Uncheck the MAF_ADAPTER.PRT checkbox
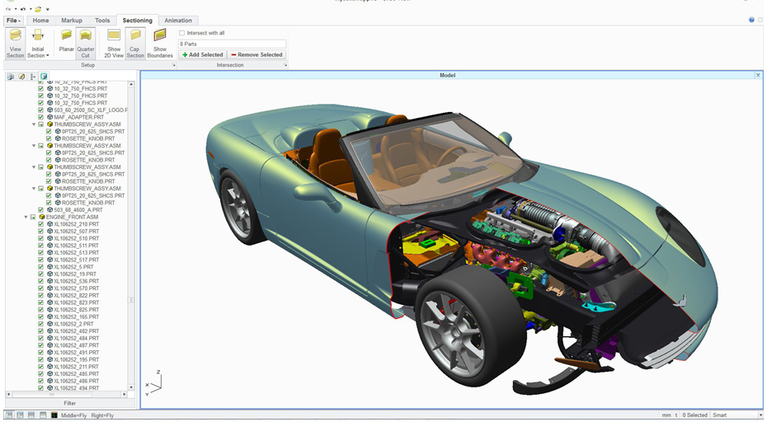Screen dimensions: 767x422 [41, 117]
